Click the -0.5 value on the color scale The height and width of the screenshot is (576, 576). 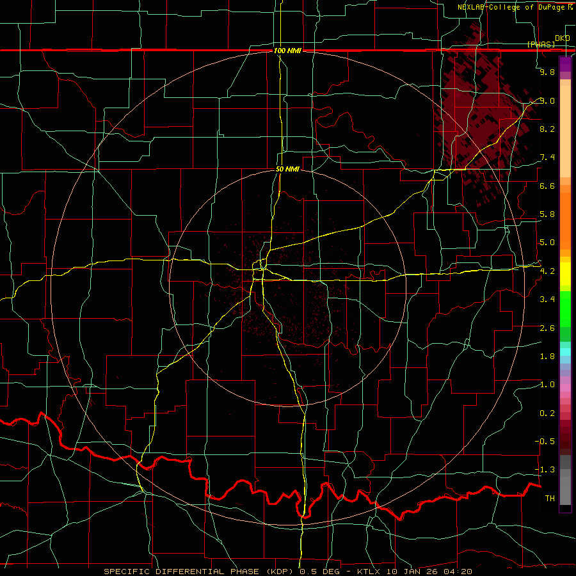(x=545, y=442)
